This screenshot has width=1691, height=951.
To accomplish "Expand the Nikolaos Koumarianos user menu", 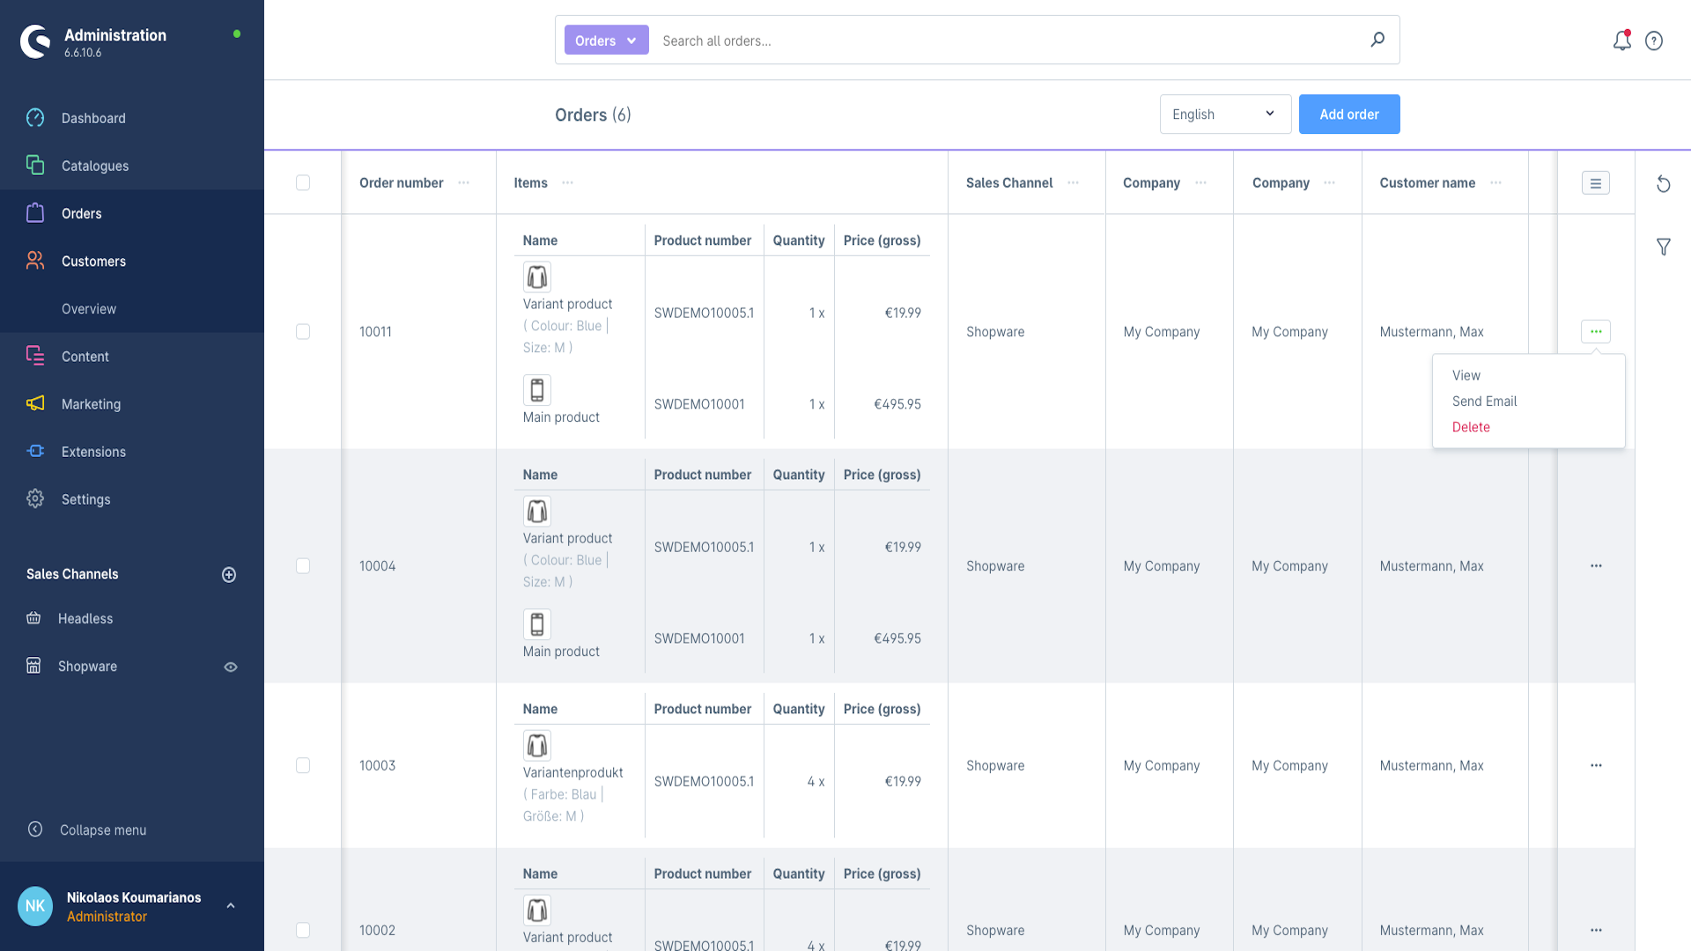I will (231, 906).
